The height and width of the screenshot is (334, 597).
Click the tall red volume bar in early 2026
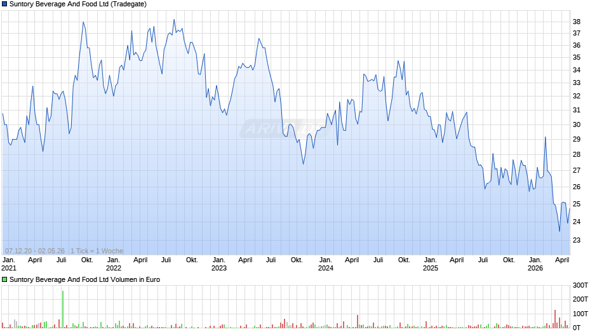tap(555, 319)
